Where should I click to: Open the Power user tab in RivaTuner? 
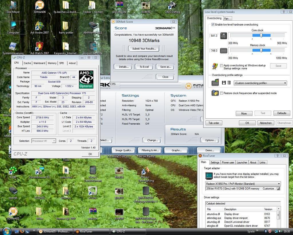pos(228,162)
